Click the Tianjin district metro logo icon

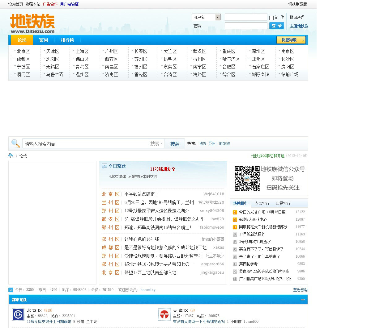tap(164, 314)
